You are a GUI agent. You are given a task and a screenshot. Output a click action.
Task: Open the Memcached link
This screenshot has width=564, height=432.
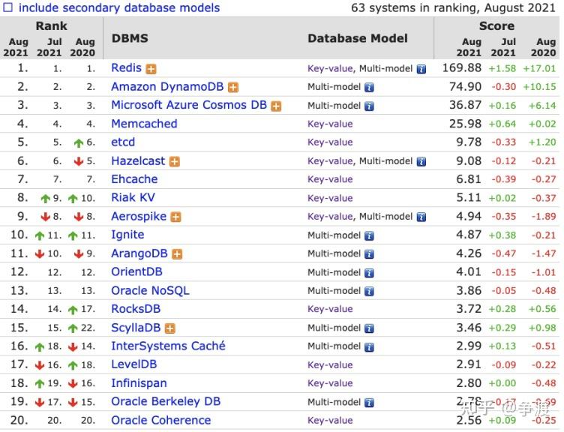click(x=144, y=124)
